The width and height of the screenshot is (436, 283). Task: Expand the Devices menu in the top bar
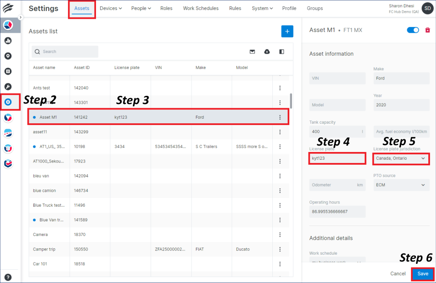(111, 8)
